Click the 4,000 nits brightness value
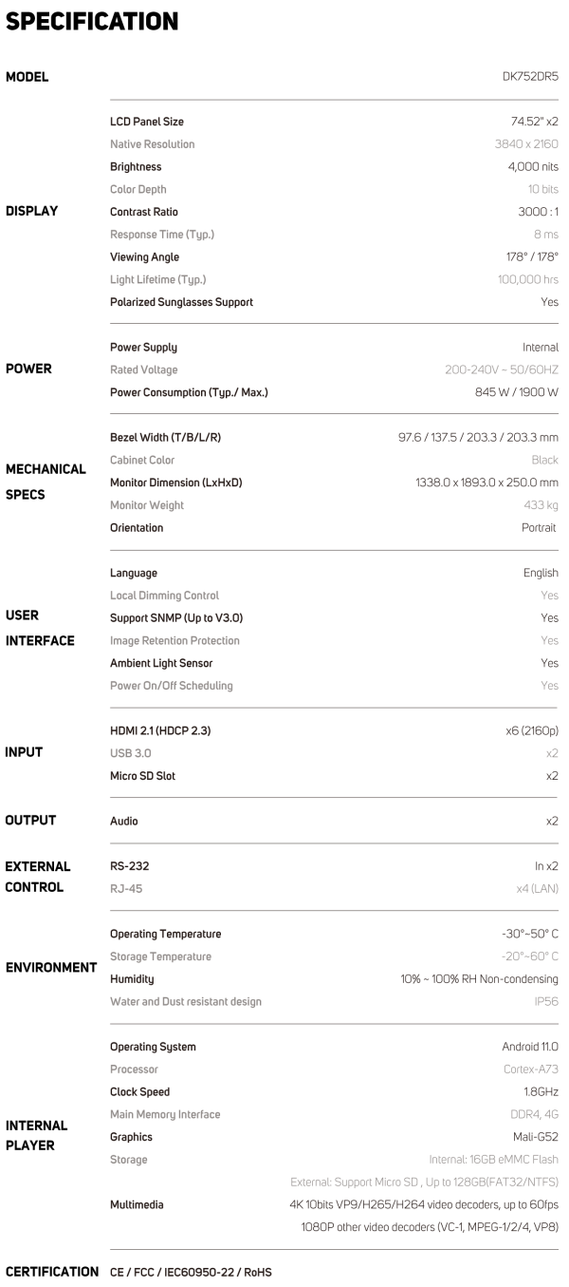 (528, 166)
